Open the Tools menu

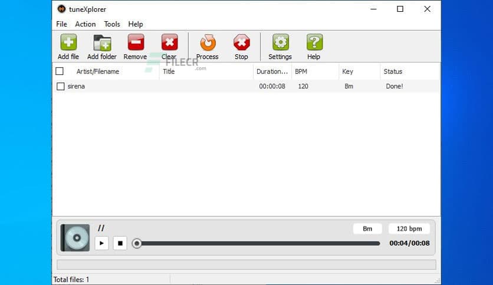112,24
